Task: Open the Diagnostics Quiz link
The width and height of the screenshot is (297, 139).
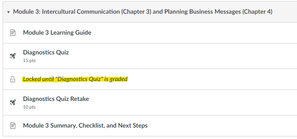Action: (46, 52)
